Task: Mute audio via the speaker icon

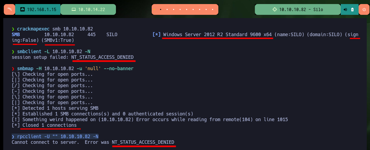Action: coord(345,9)
